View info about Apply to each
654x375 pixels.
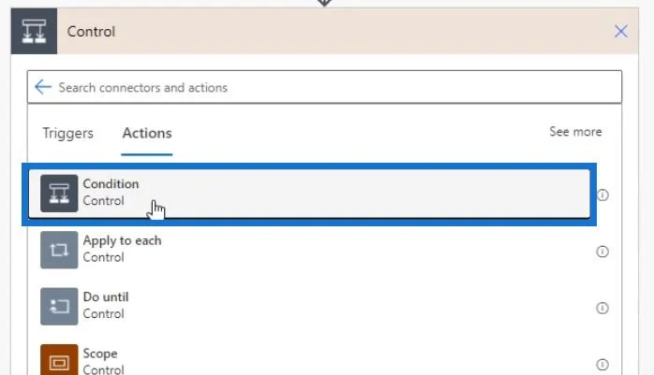(x=602, y=252)
